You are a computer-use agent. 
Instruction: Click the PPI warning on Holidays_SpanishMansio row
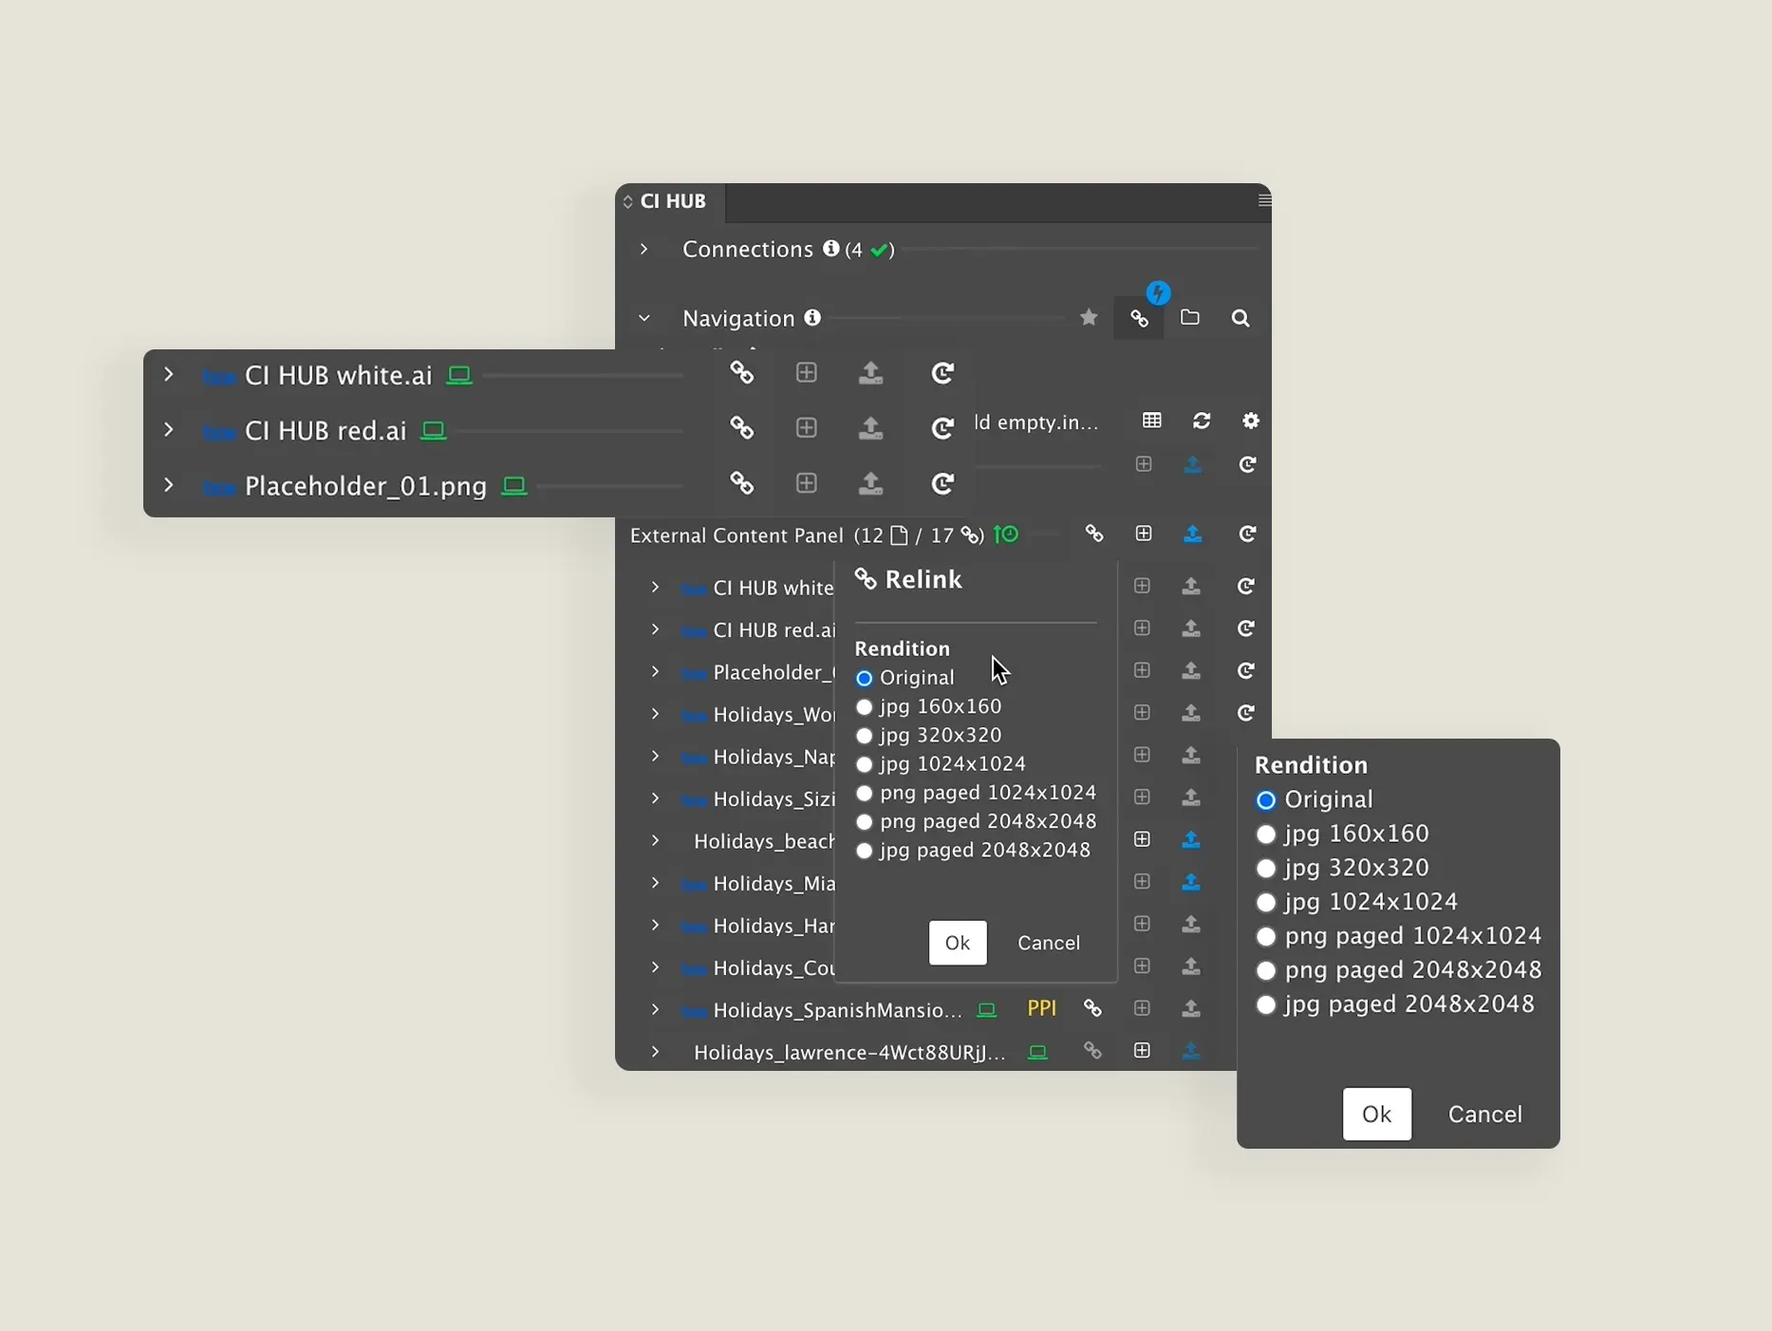(1041, 1008)
